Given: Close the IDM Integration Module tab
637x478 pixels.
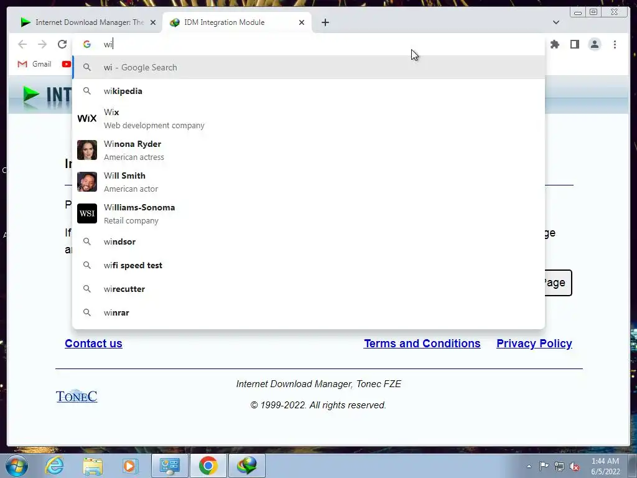Looking at the screenshot, I should tap(302, 22).
